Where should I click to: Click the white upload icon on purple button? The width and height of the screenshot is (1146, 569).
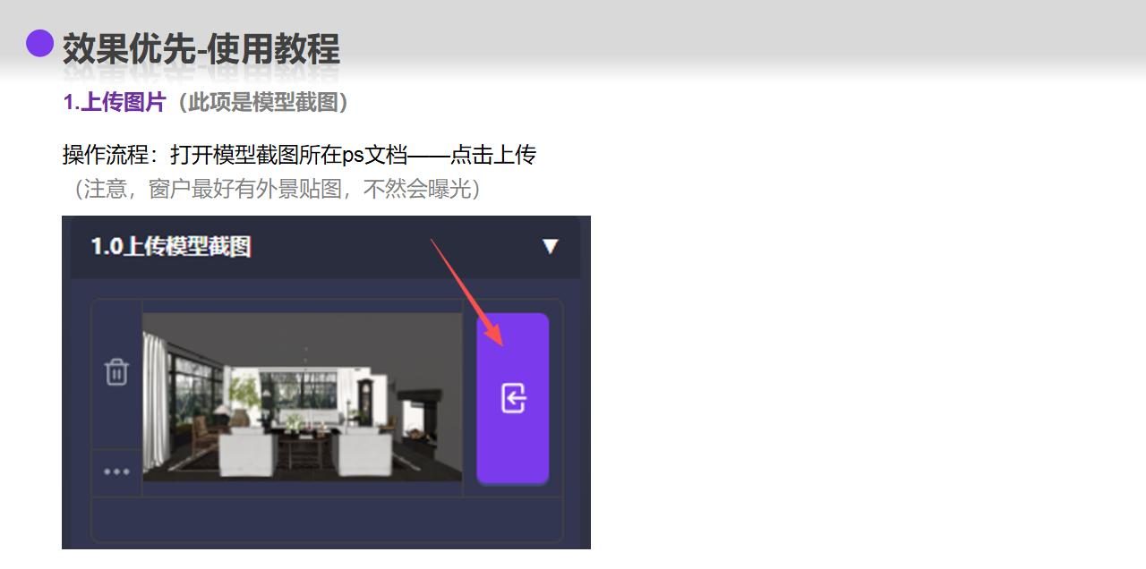point(513,398)
